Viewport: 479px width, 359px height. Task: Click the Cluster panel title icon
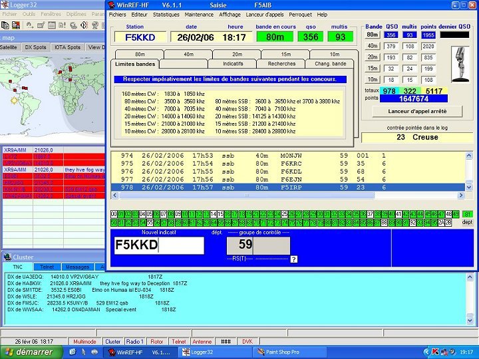click(x=6, y=257)
